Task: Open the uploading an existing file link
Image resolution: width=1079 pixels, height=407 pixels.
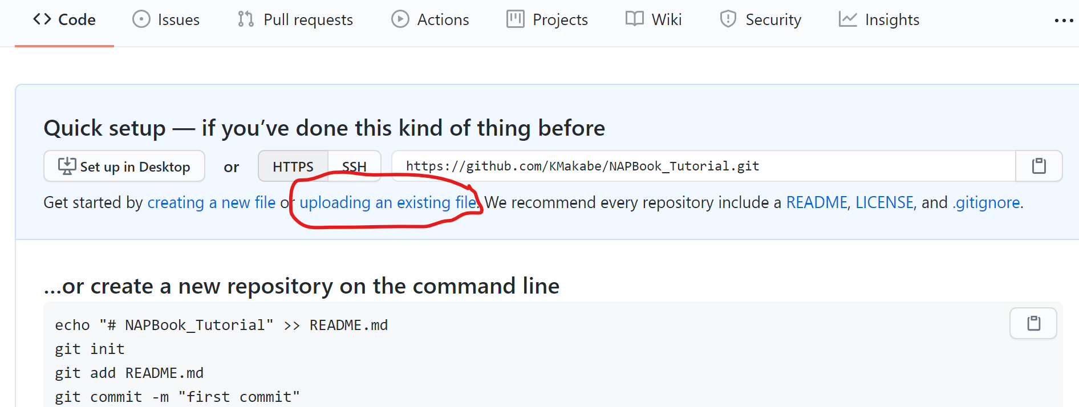Action: pyautogui.click(x=387, y=202)
